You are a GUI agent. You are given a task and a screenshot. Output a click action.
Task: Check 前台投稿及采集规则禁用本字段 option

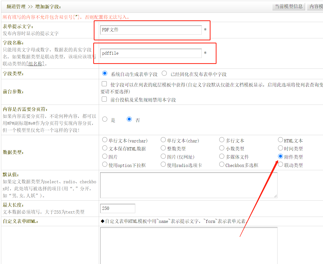[x=104, y=99]
